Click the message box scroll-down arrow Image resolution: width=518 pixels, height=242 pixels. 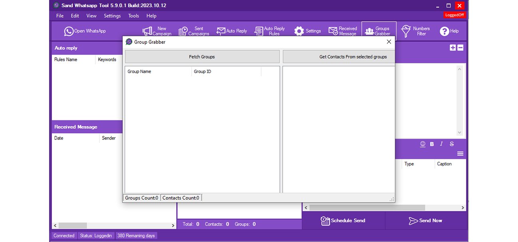point(459,133)
